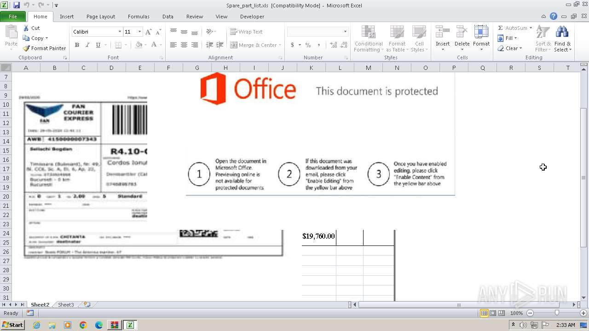This screenshot has height=331, width=589.
Task: Apply Comma Style format
Action: coord(319,45)
